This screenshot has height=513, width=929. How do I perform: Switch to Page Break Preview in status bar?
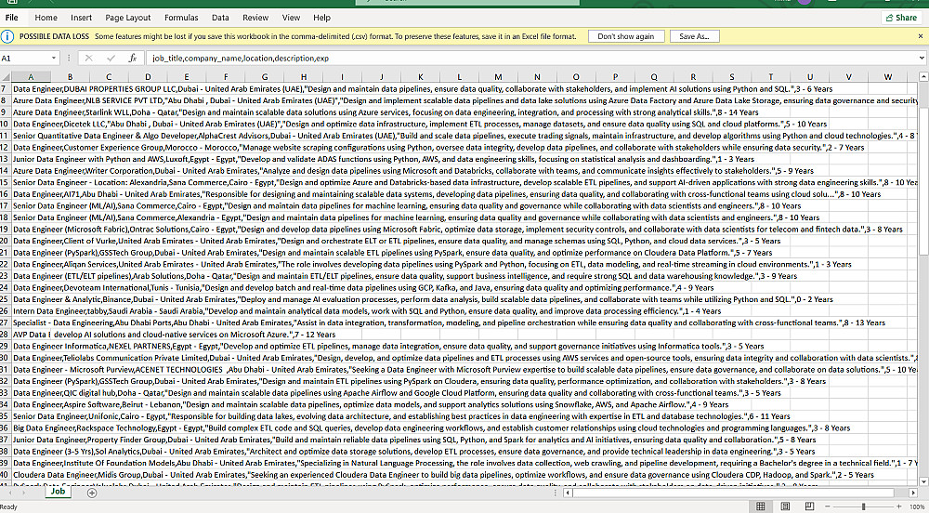click(x=808, y=506)
